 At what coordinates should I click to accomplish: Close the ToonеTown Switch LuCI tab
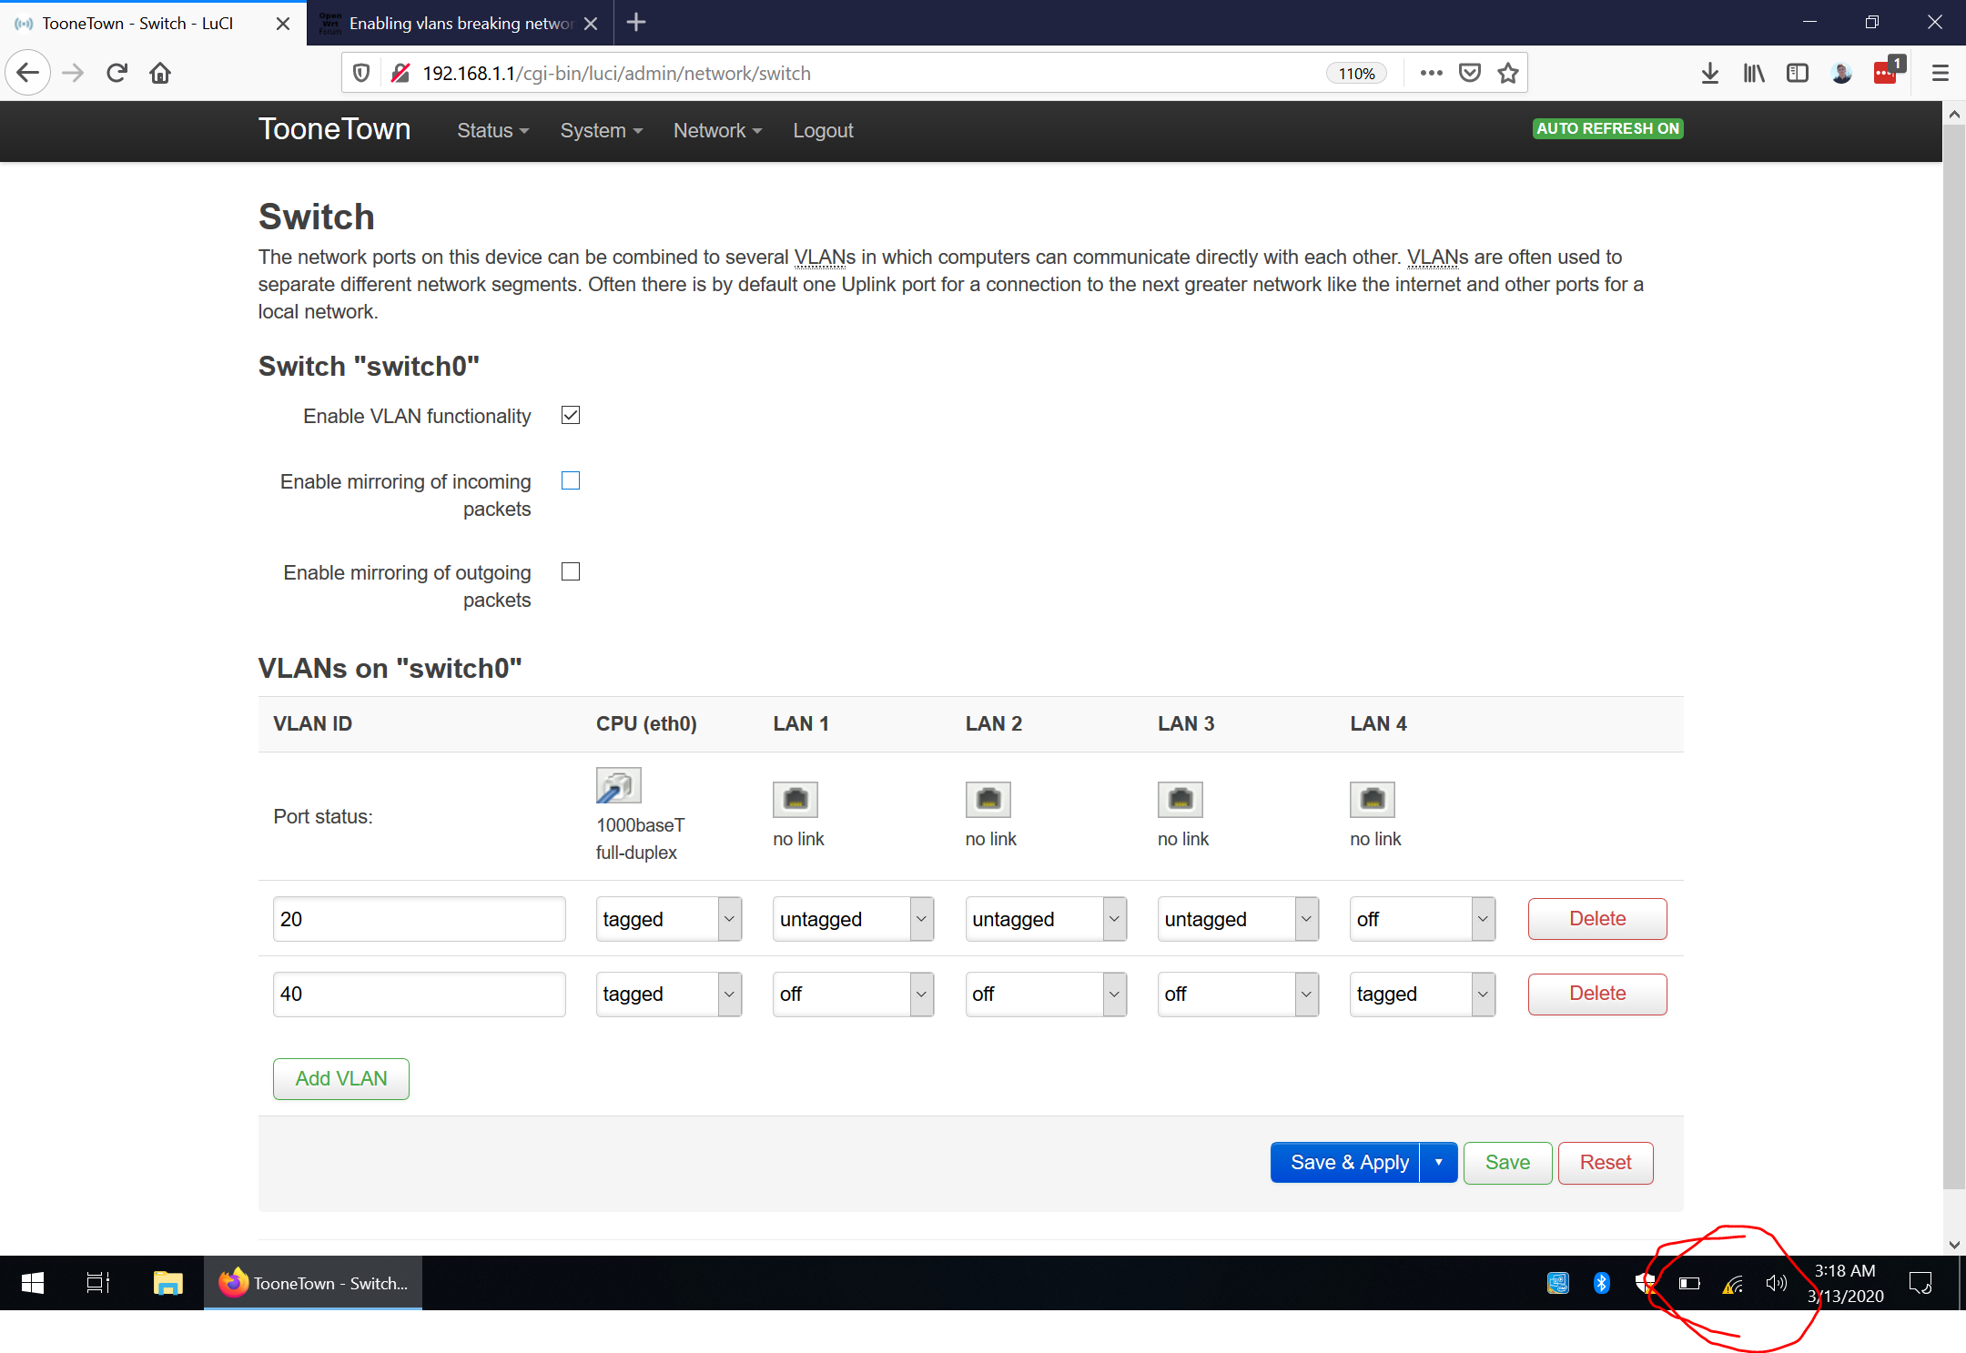click(283, 24)
